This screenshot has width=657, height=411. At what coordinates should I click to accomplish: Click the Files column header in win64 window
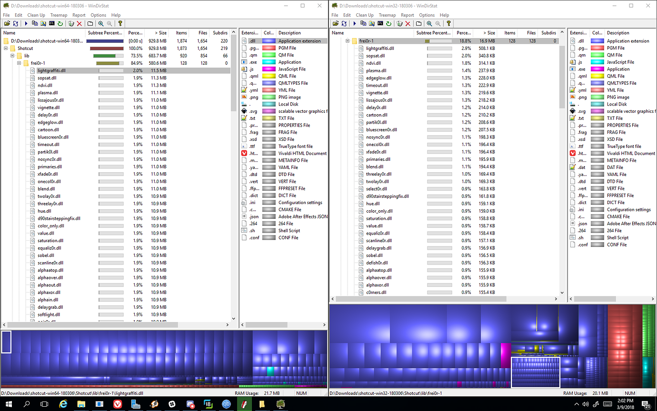pyautogui.click(x=200, y=33)
